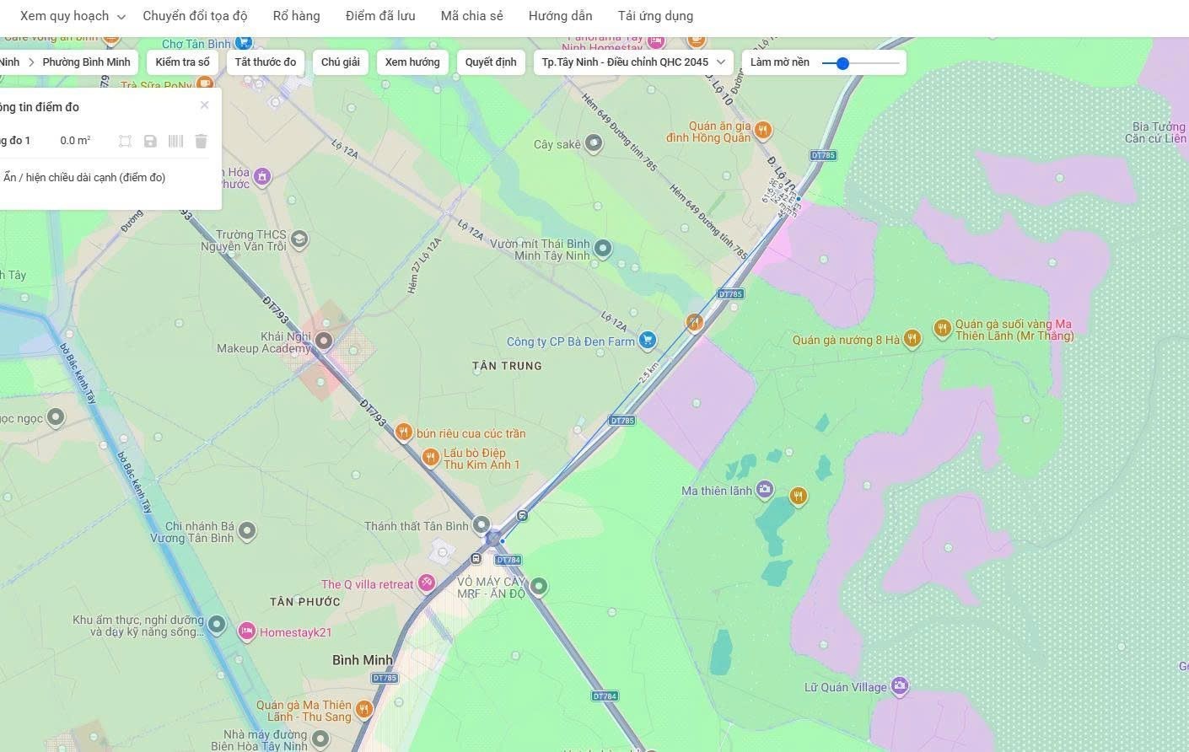Click the Xem hướng button
This screenshot has width=1189, height=752.
click(x=412, y=62)
